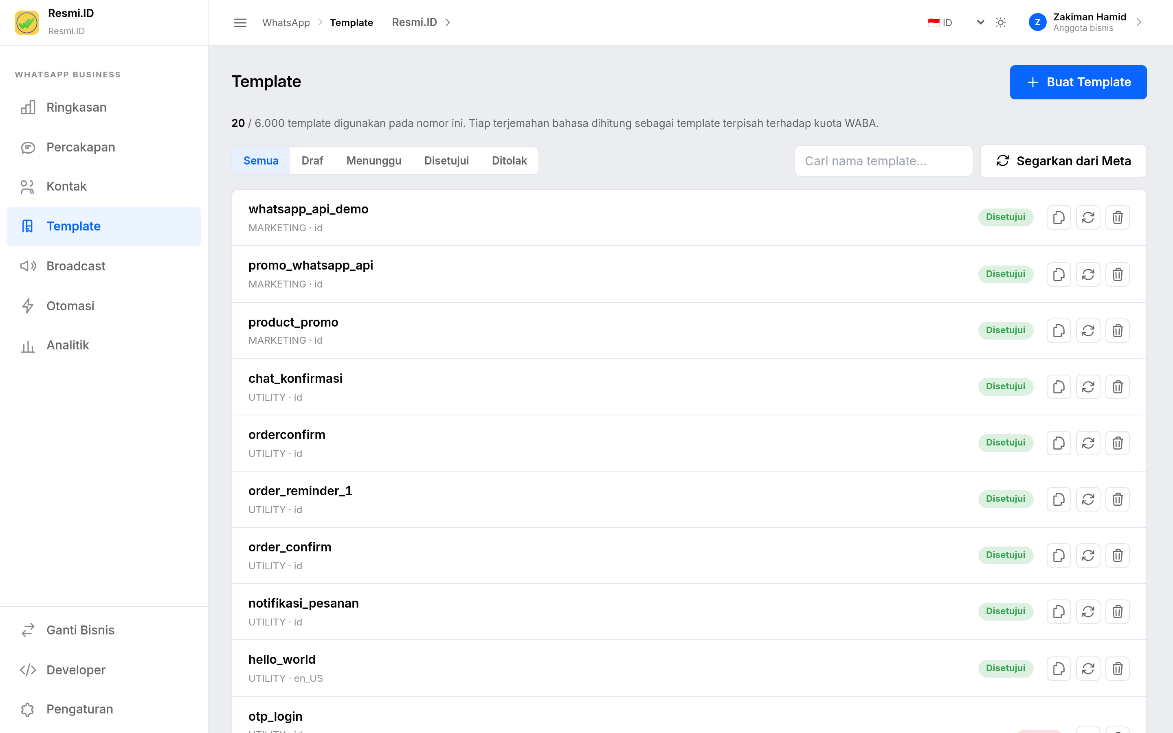
Task: Expand the Resmi.ID breadcrumb chevron
Action: tap(448, 22)
